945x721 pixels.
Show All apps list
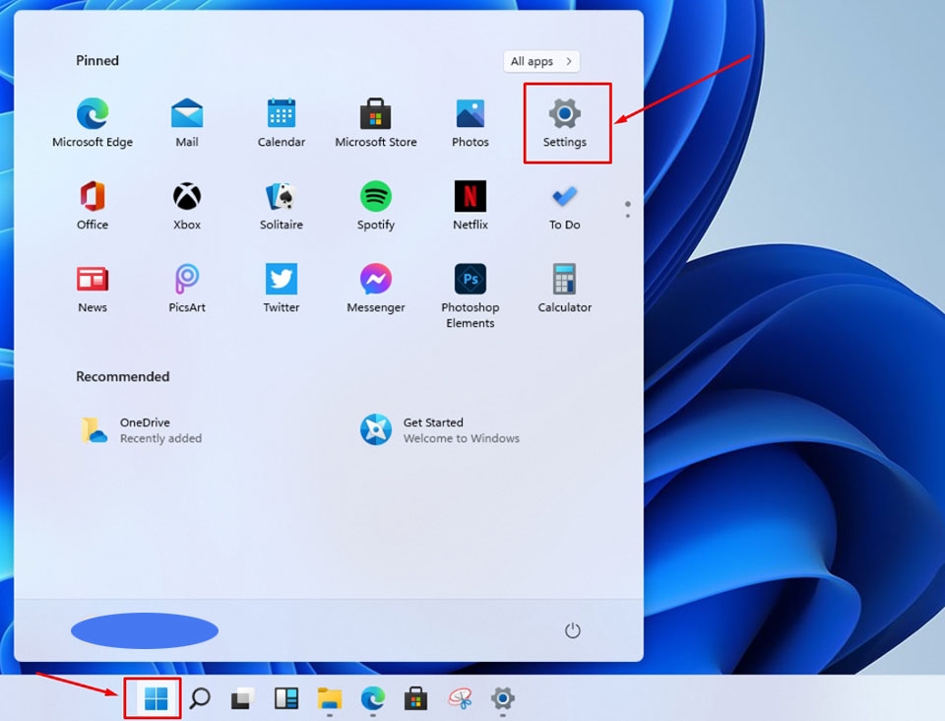point(541,61)
